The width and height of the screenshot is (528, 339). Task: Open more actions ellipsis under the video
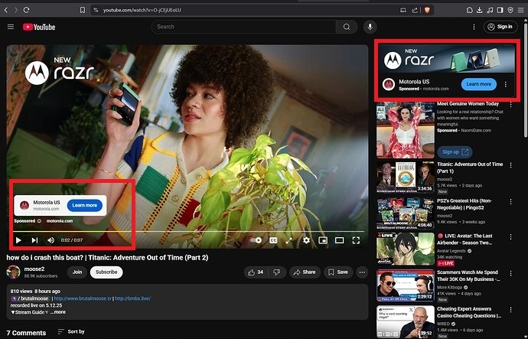pos(362,272)
